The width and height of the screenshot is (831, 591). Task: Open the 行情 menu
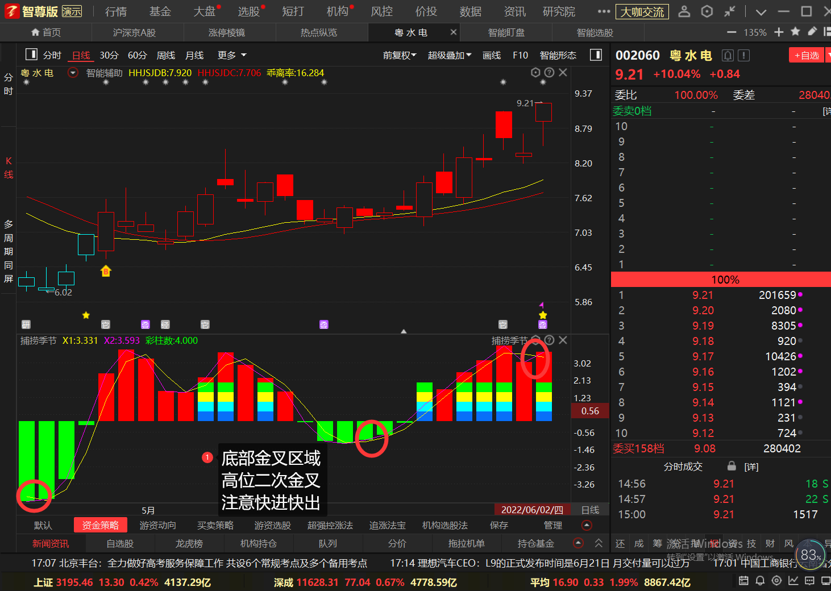click(x=116, y=11)
